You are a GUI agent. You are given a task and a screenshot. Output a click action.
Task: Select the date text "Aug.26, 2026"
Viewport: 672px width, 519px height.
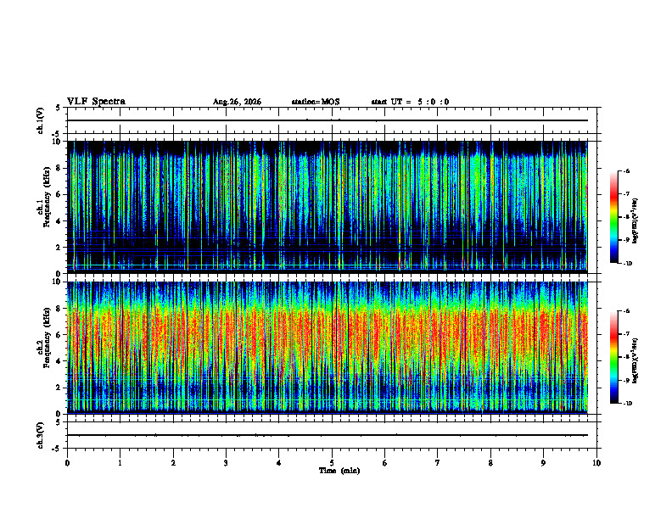coord(237,102)
